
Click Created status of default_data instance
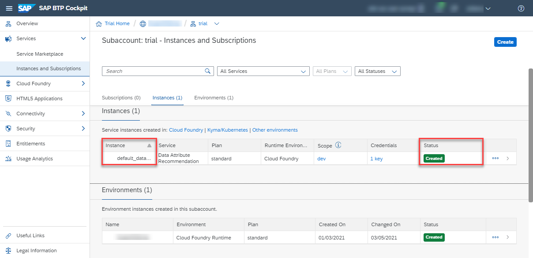click(434, 158)
